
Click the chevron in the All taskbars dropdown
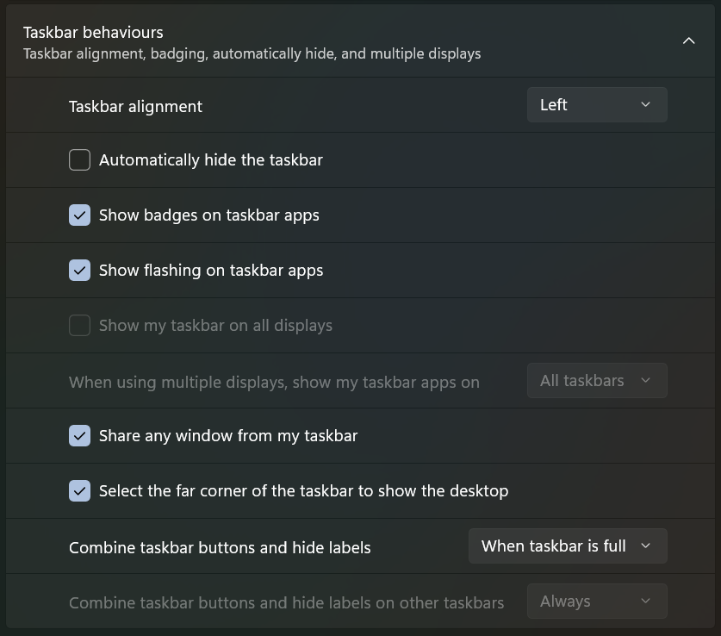645,380
